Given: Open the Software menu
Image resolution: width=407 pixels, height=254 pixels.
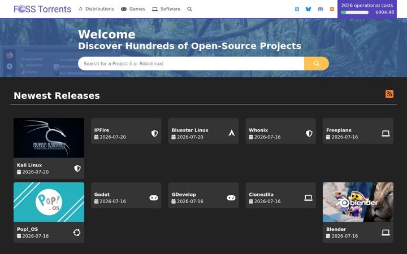Looking at the screenshot, I should [x=166, y=9].
